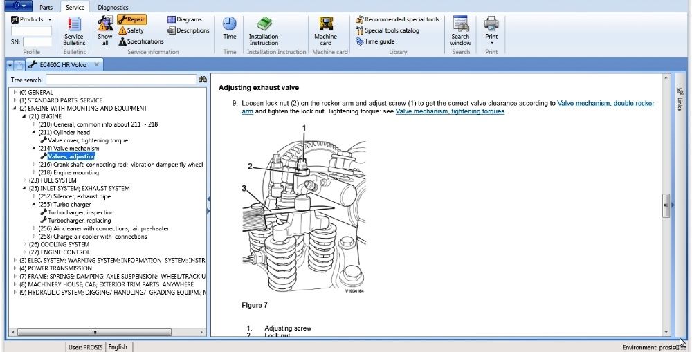Collapse (2) ENGINE WITH MOUNTING node
Screen dimensions: 692x352
point(15,108)
